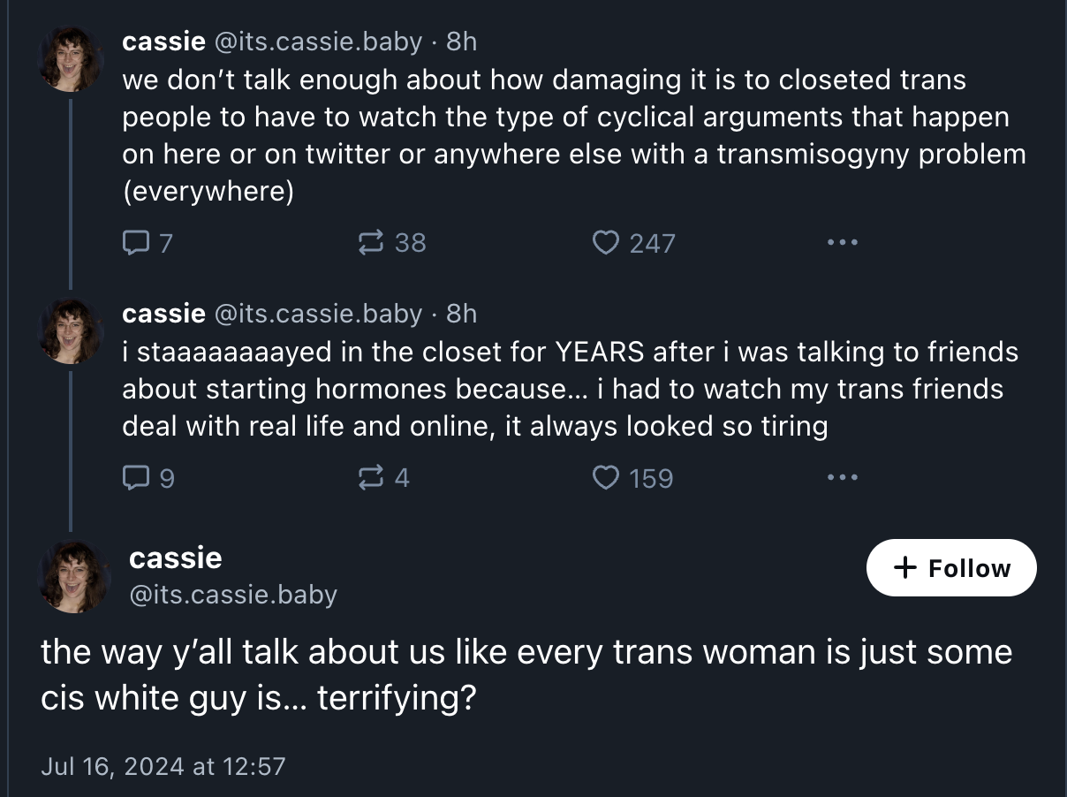Open cassie's avatar on second post

click(x=72, y=331)
